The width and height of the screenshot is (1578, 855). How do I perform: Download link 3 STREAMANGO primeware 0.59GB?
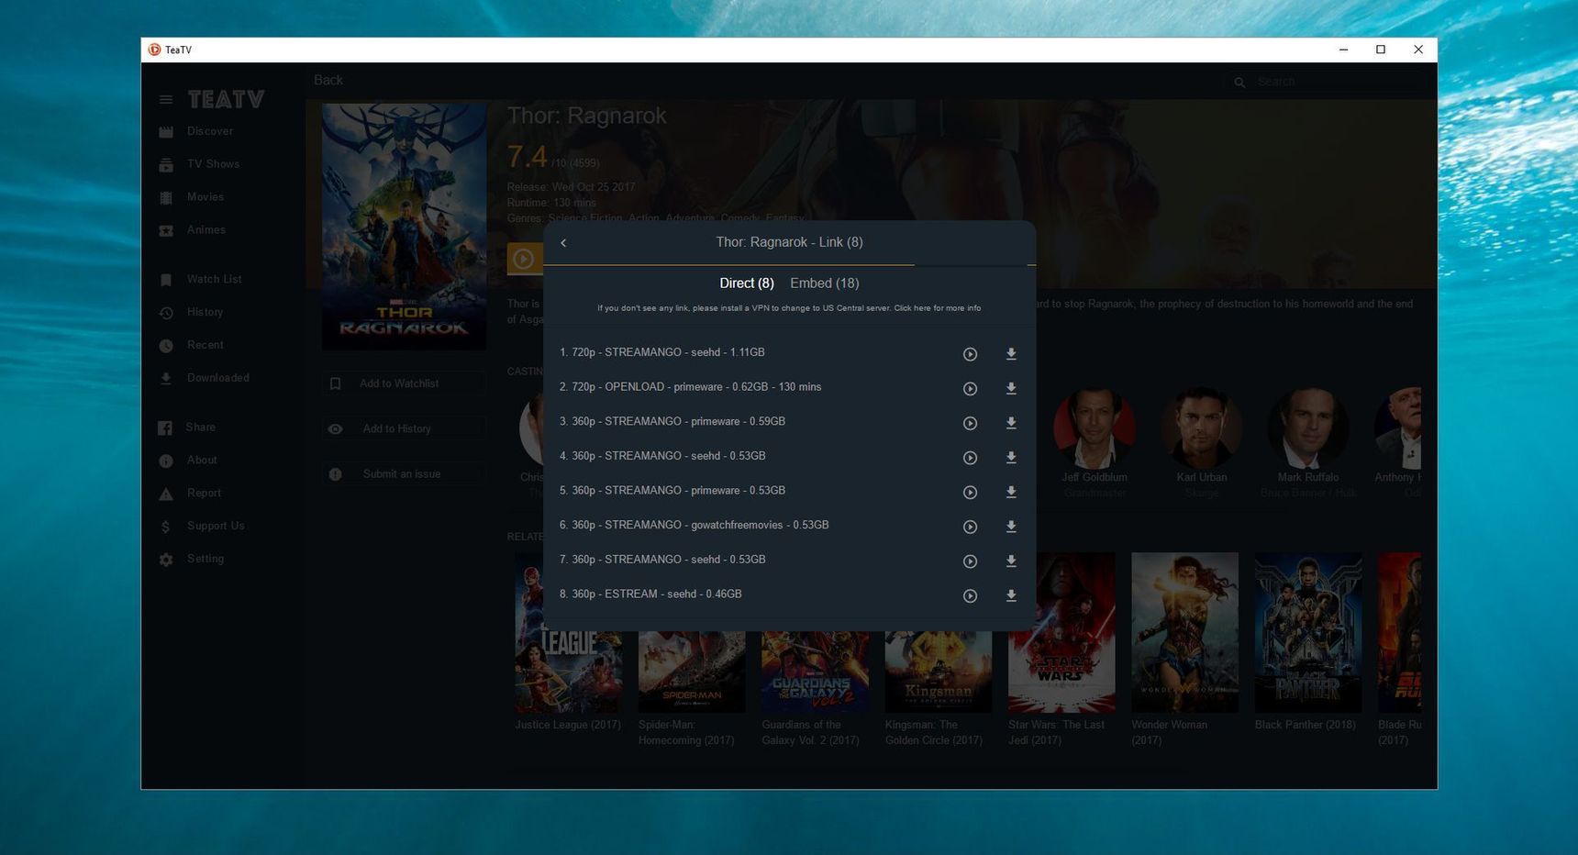coord(1011,423)
